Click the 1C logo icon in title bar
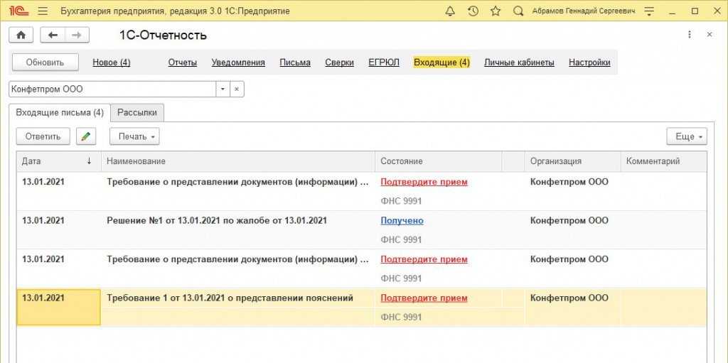Image resolution: width=728 pixels, height=363 pixels. pos(17,11)
